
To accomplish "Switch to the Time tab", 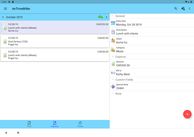I will tap(29, 124).
